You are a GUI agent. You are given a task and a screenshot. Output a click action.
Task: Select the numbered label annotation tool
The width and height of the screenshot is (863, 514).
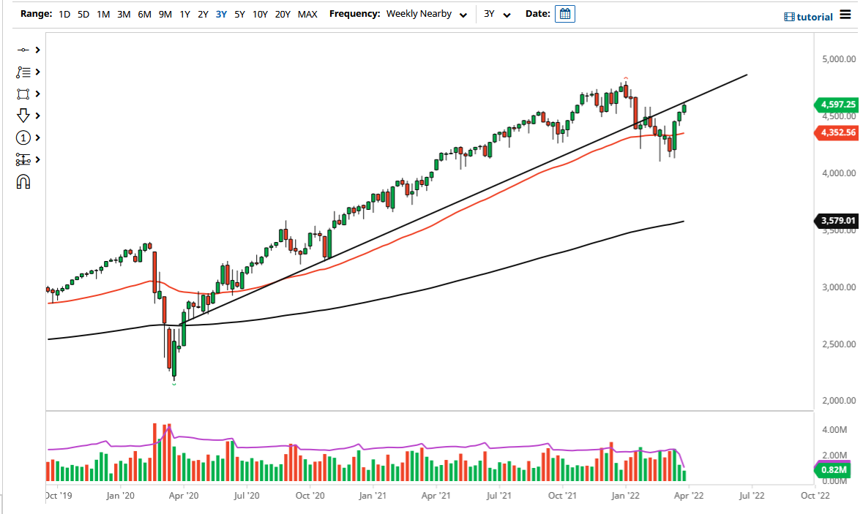pyautogui.click(x=23, y=137)
